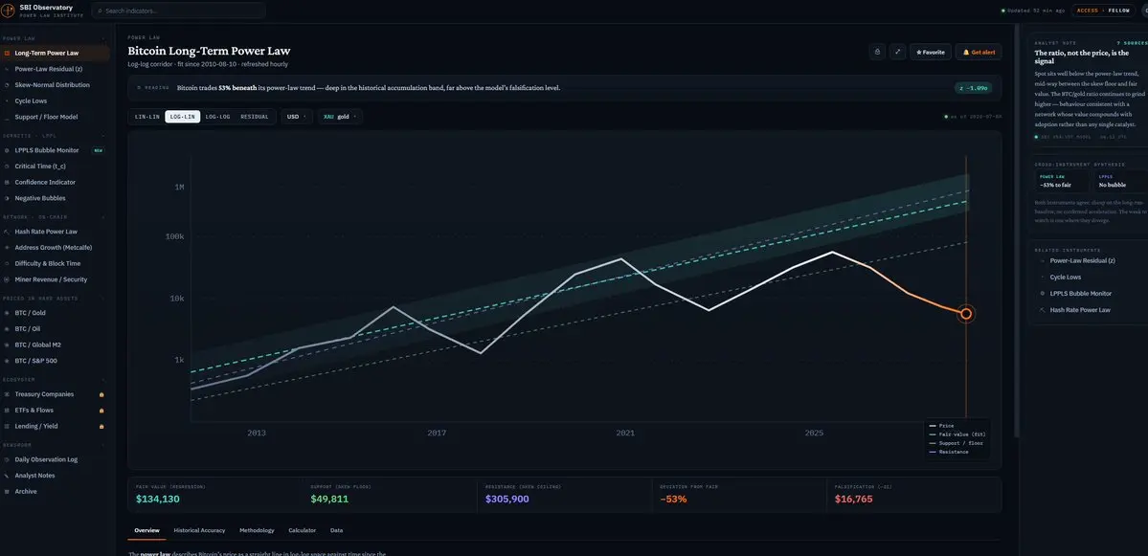The height and width of the screenshot is (556, 1148).
Task: Toggle the RESIDUAL chart view
Action: pyautogui.click(x=254, y=117)
